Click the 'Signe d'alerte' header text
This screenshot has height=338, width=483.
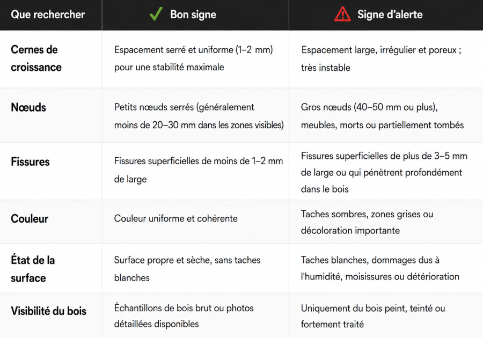click(x=390, y=14)
